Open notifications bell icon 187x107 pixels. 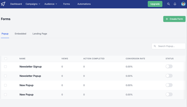175,4
